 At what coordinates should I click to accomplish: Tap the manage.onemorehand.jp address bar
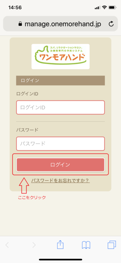point(60,24)
